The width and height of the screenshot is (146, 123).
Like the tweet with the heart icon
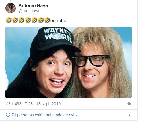pyautogui.click(x=8, y=104)
